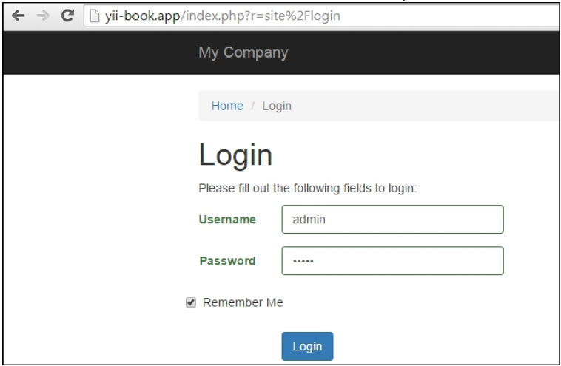
Task: Click the yii-book.app domain in the URL
Action: click(x=142, y=16)
